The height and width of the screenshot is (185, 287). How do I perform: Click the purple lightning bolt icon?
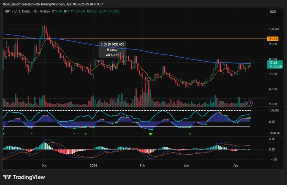pos(250,103)
